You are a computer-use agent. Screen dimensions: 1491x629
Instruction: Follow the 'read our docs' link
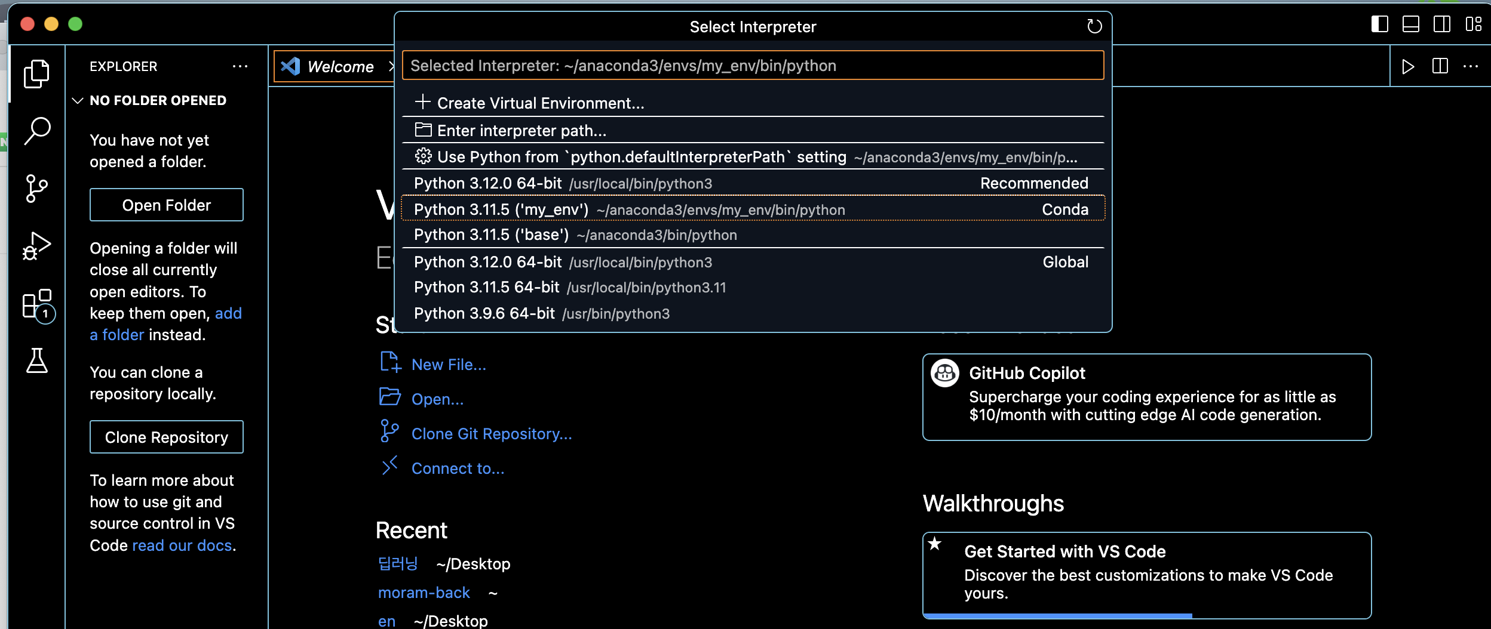coord(182,545)
